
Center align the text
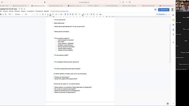pyautogui.click(x=68, y=14)
